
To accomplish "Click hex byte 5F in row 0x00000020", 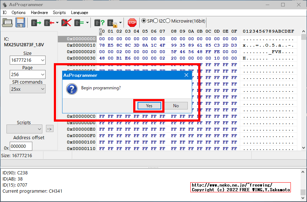I will pos(174,52).
